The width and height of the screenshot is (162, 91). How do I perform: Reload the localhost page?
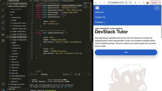click(x=104, y=3)
